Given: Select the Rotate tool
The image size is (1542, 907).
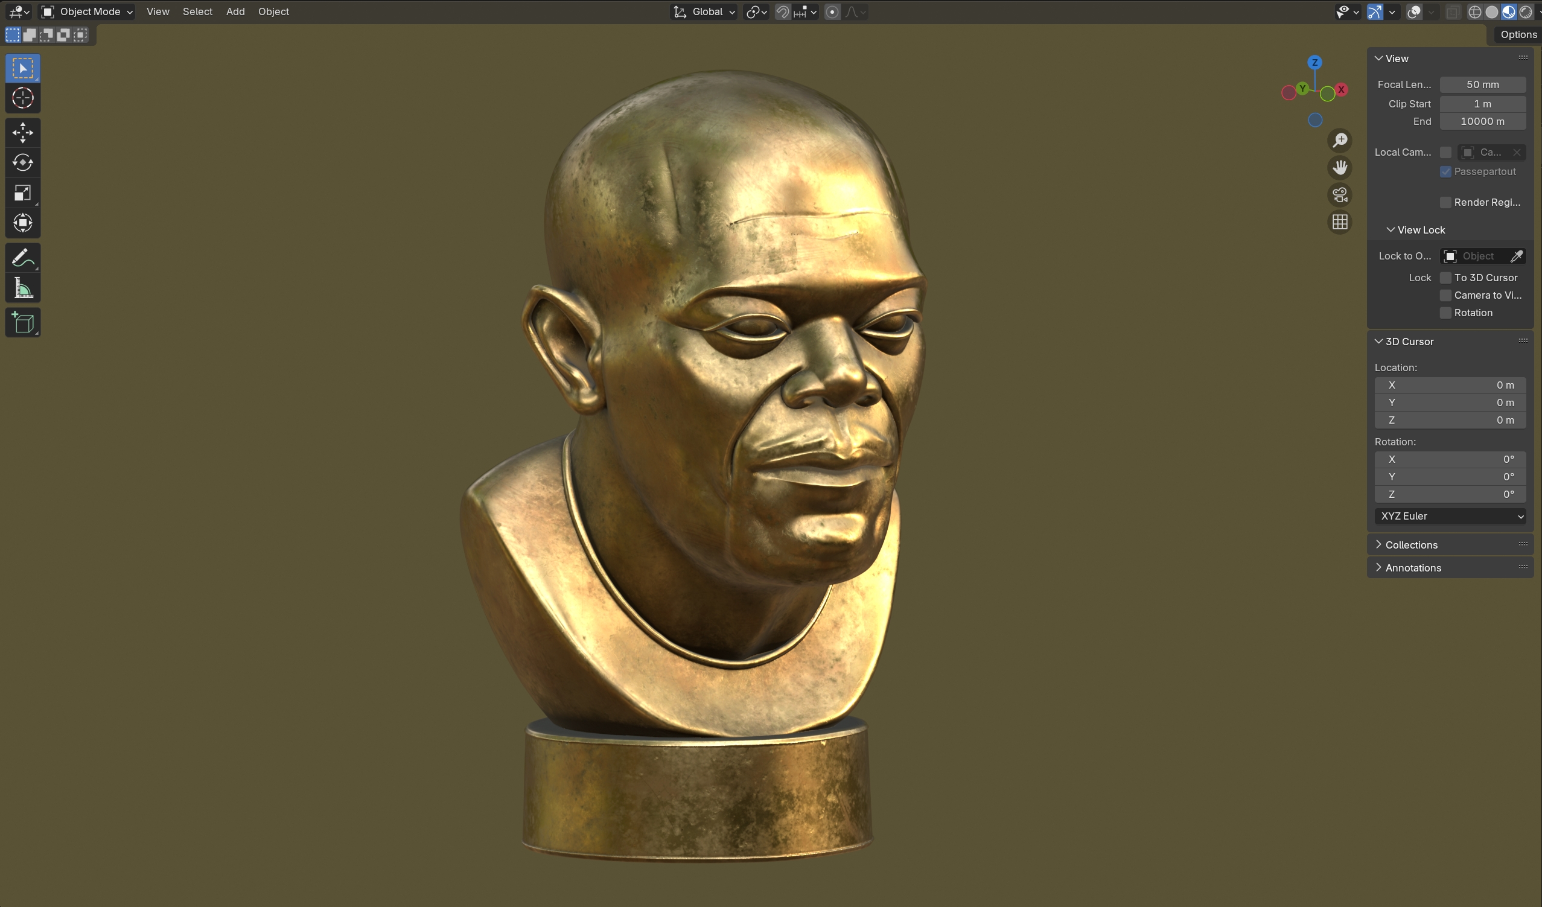Looking at the screenshot, I should (23, 162).
